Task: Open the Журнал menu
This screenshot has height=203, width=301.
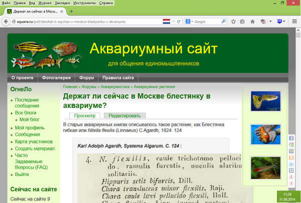Action: pos(45,3)
